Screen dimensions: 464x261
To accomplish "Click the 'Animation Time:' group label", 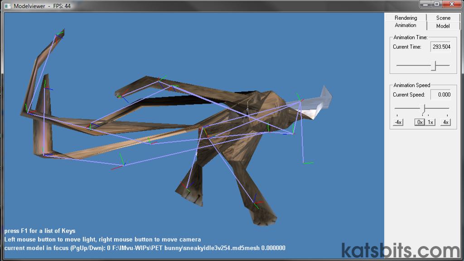I will click(410, 37).
